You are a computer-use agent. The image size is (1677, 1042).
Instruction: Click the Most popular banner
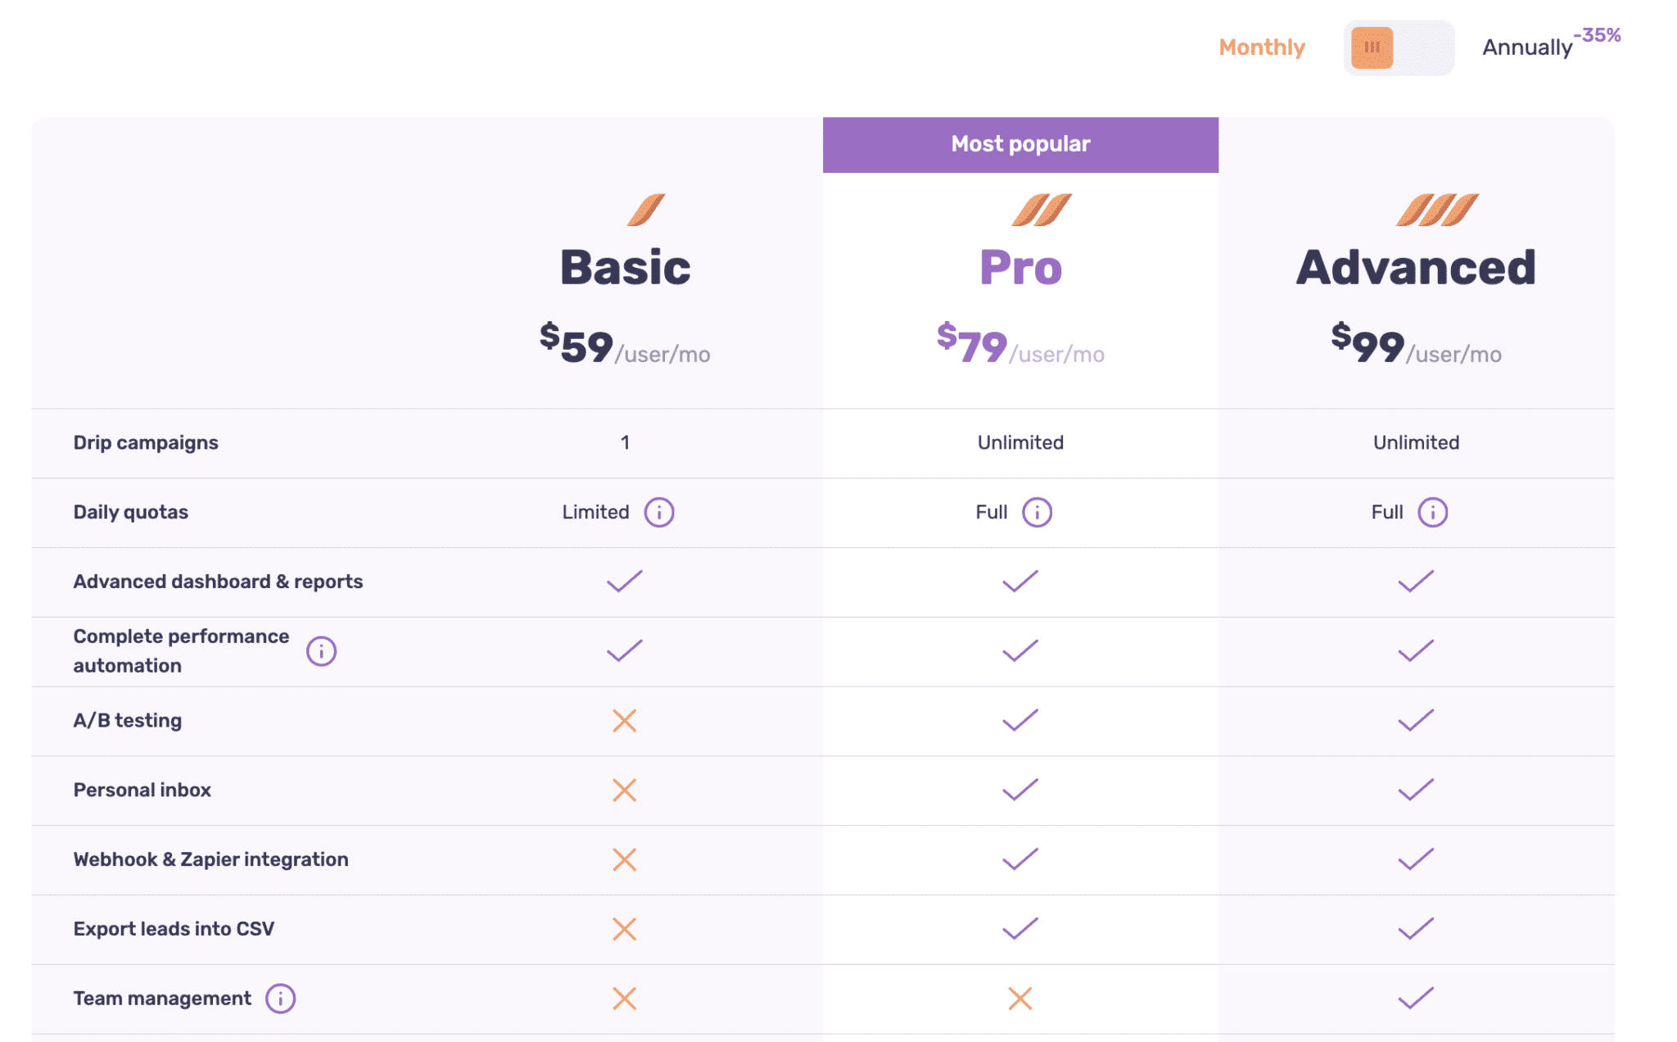point(1020,144)
